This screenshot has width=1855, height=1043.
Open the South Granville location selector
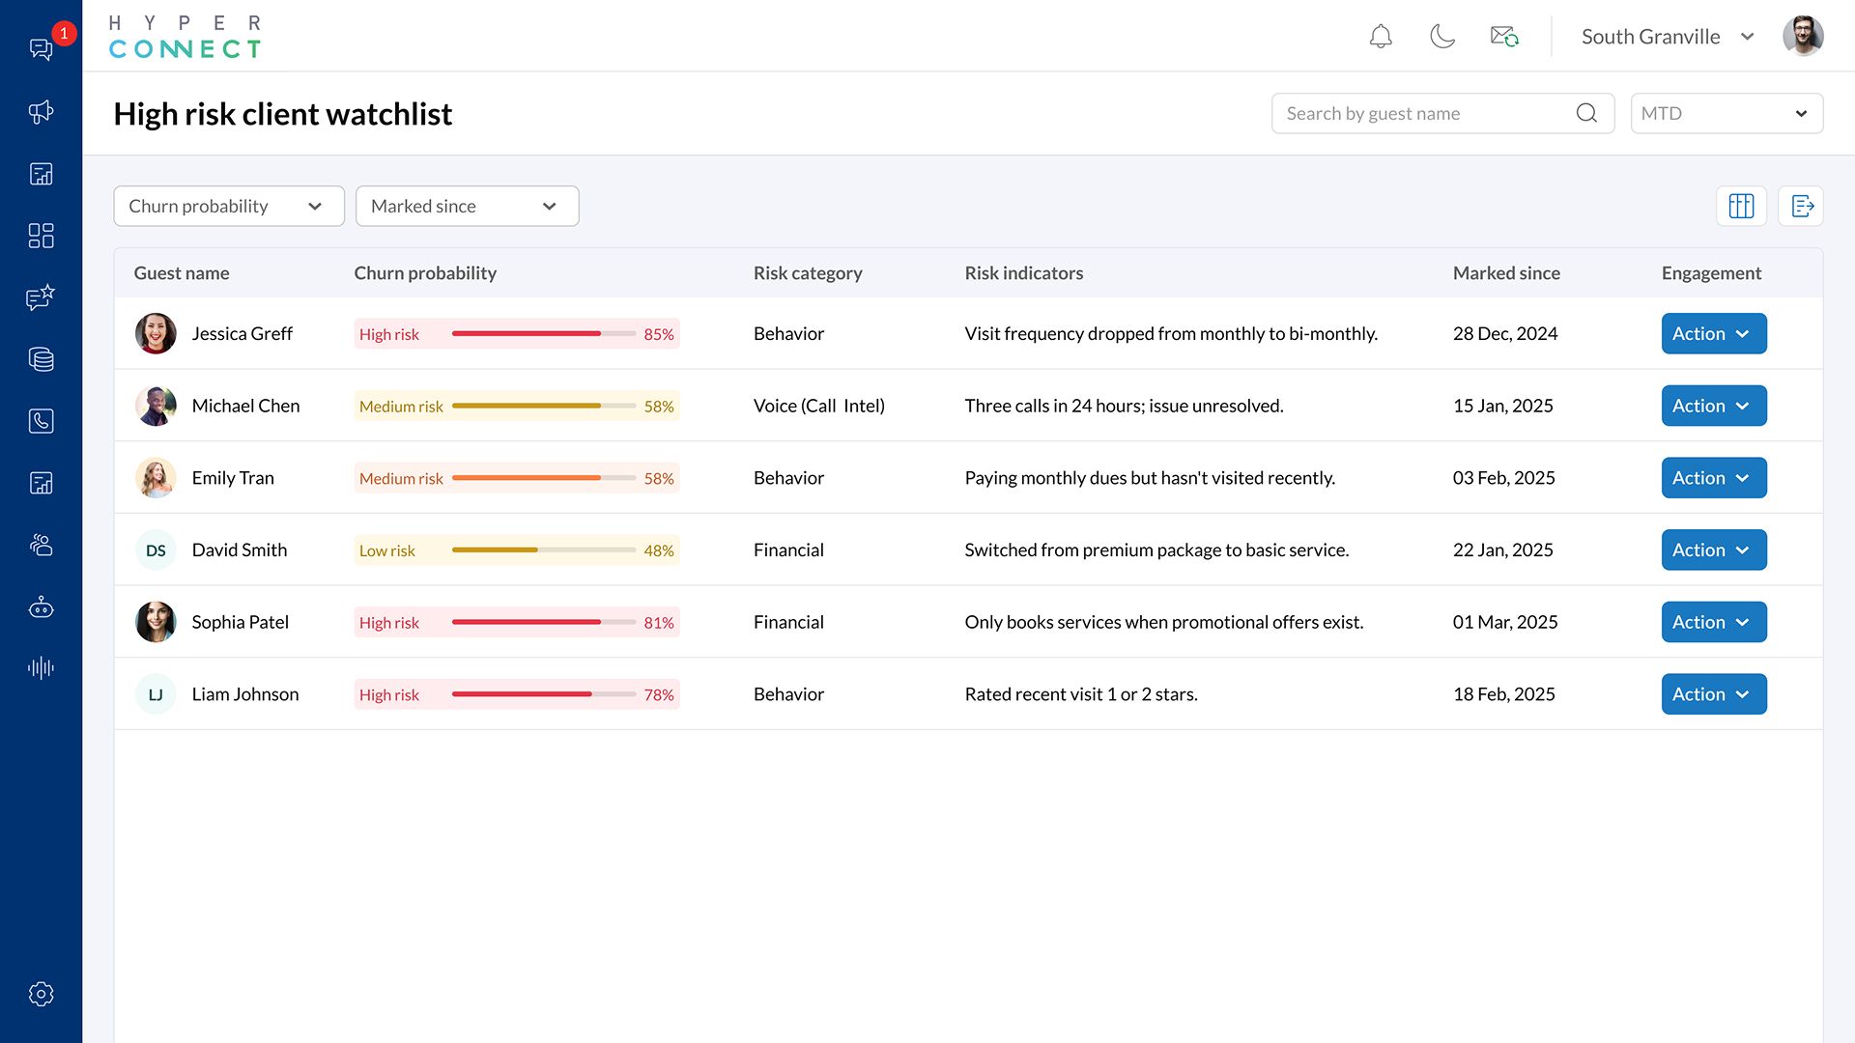[1667, 37]
